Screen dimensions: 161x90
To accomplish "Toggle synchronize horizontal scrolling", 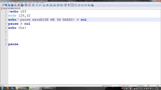I will (x=61, y=5).
